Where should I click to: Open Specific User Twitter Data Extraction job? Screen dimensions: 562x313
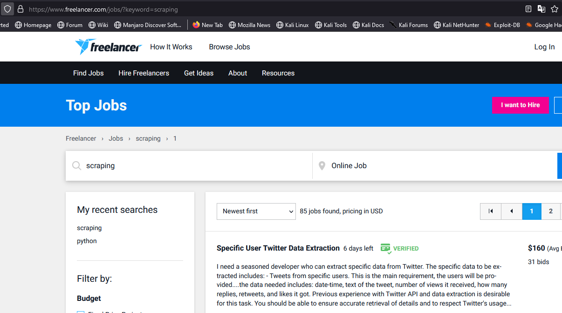pos(278,248)
